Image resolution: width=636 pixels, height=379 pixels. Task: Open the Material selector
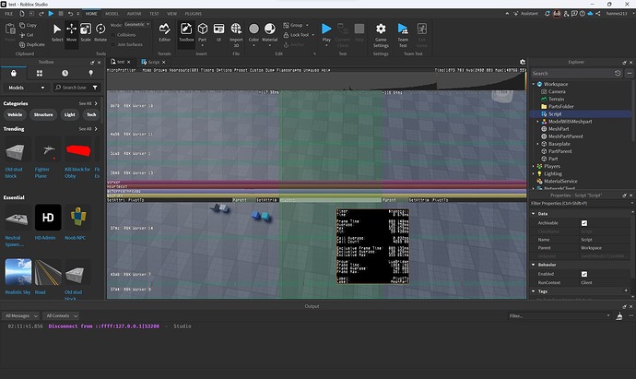(x=270, y=34)
